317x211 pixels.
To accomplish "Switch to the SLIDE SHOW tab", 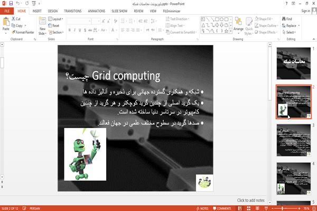I will point(119,11).
